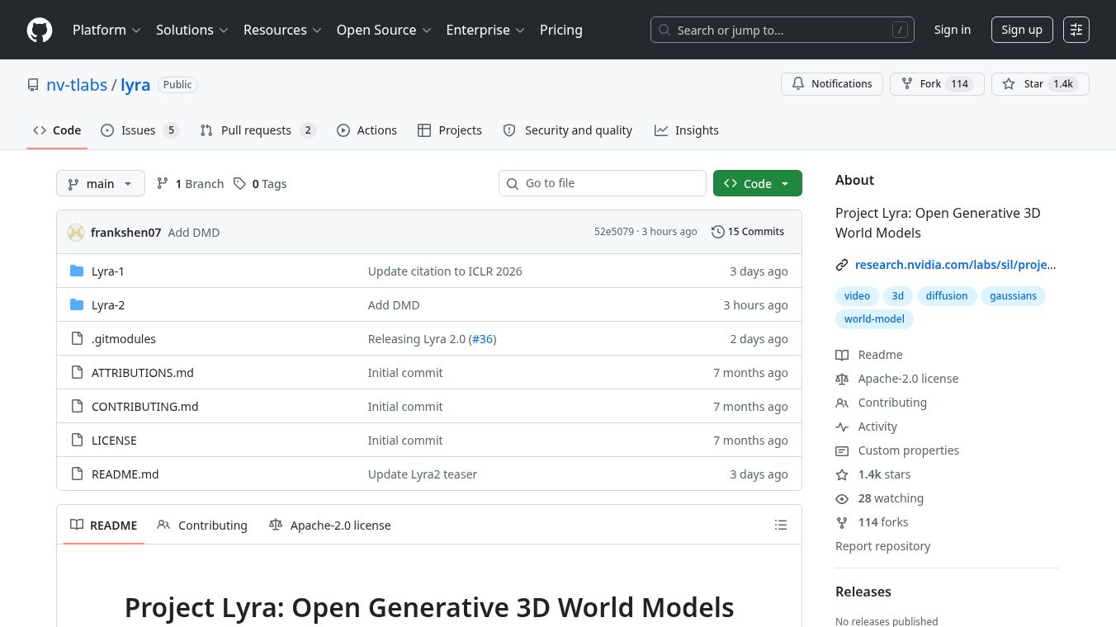Expand the main branch selector
Image resolution: width=1116 pixels, height=627 pixels.
tap(100, 183)
